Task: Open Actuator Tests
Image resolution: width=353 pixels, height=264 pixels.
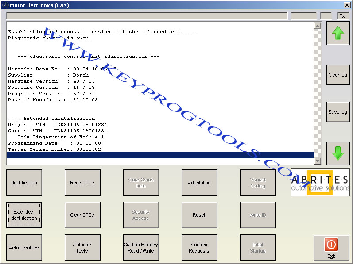Action: click(x=82, y=248)
